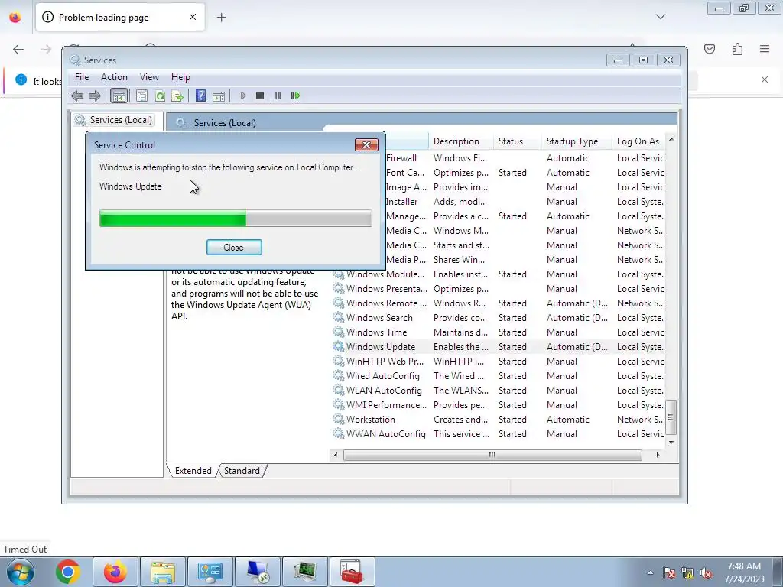Image resolution: width=783 pixels, height=587 pixels.
Task: Click the Pause Service icon
Action: pos(278,96)
